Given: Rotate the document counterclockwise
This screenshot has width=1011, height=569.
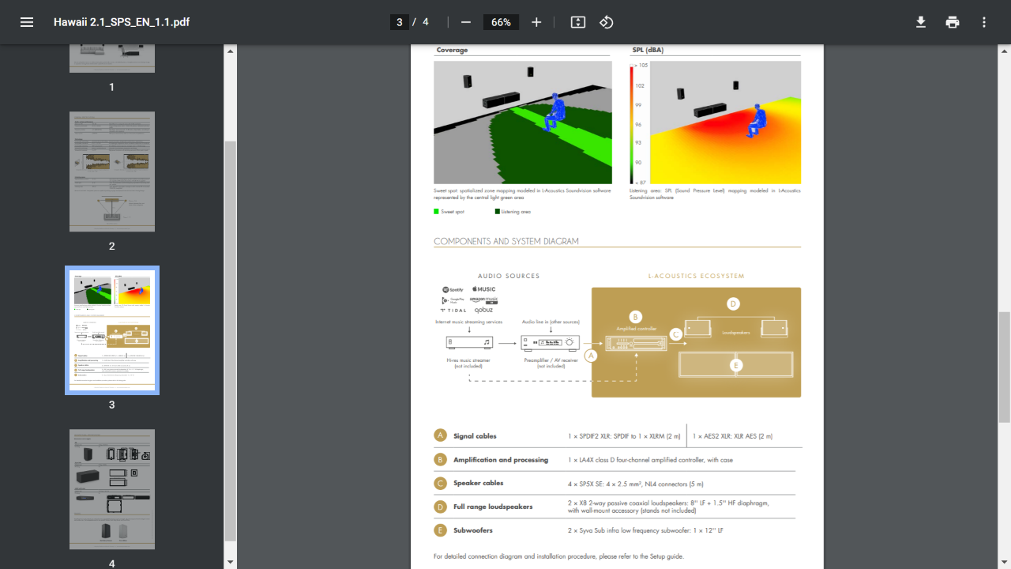Looking at the screenshot, I should click(x=607, y=22).
